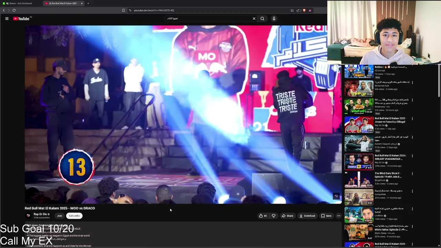The height and width of the screenshot is (248, 441).
Task: Open the Rap Or Die channel name link
Action: pos(40,214)
